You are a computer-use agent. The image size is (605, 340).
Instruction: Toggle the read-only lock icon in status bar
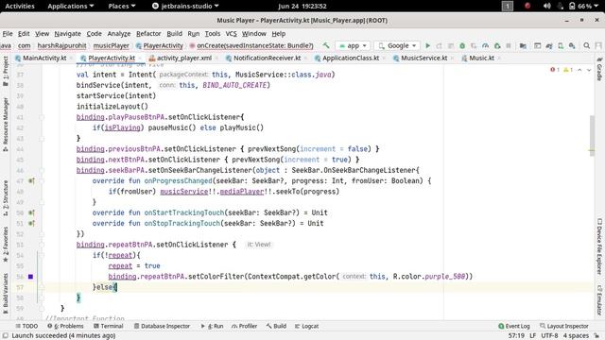click(596, 336)
